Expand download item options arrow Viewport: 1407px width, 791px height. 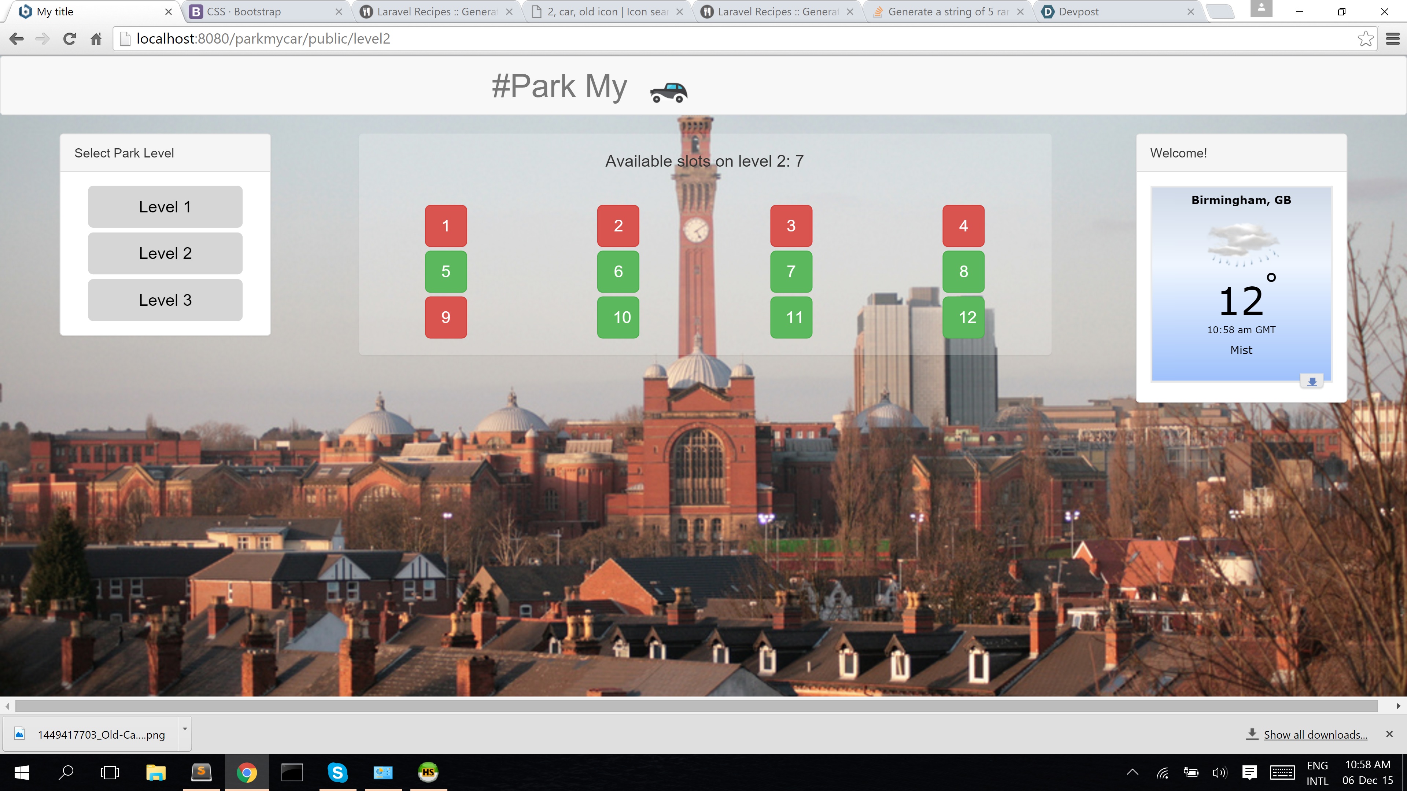pyautogui.click(x=185, y=729)
